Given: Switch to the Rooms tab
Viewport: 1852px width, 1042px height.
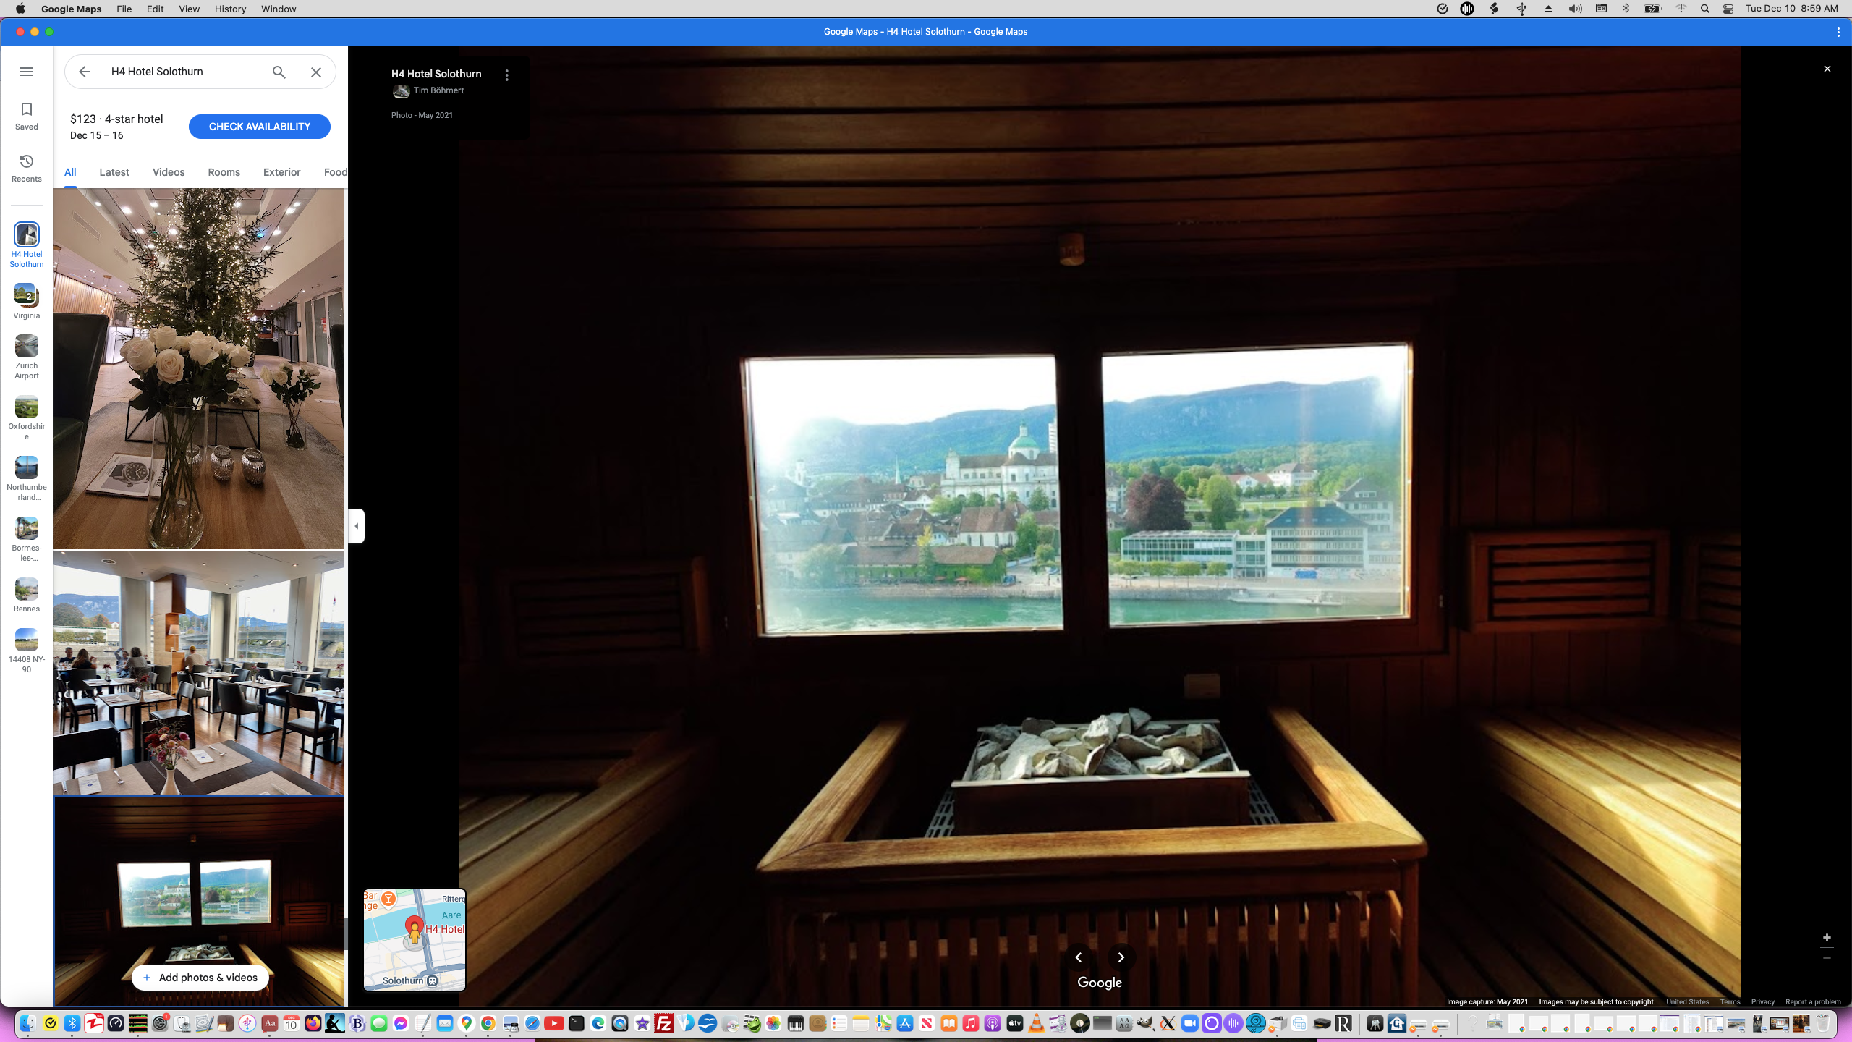Looking at the screenshot, I should (224, 172).
